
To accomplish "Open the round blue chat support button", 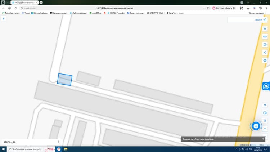I will pos(256,126).
